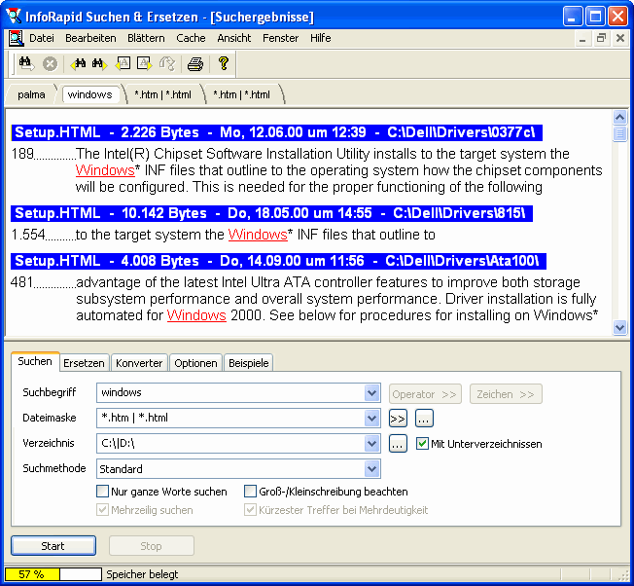The width and height of the screenshot is (634, 586).
Task: Click the gray cancel search toolbar icon
Action: 51,64
